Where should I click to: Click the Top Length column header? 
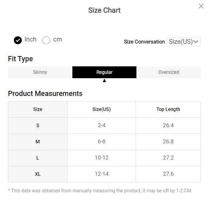coord(168,109)
